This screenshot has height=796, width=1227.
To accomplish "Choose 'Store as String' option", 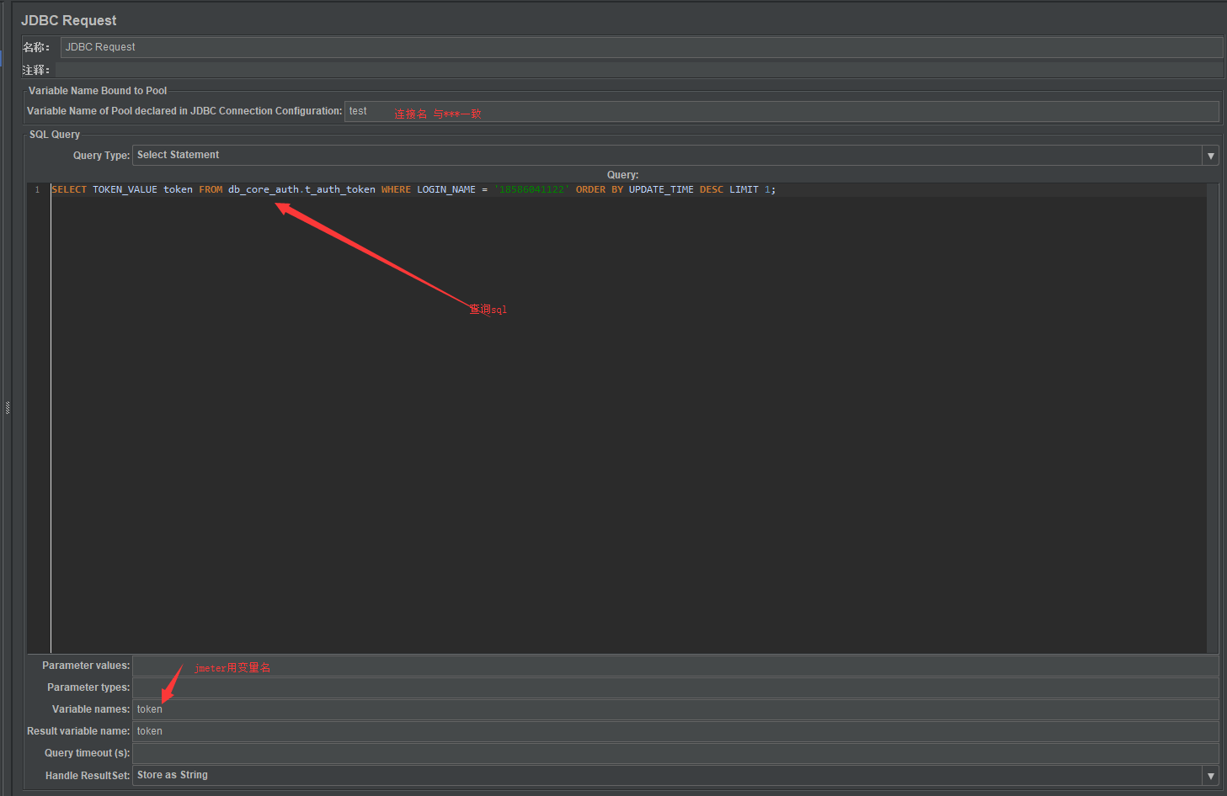I will point(172,774).
